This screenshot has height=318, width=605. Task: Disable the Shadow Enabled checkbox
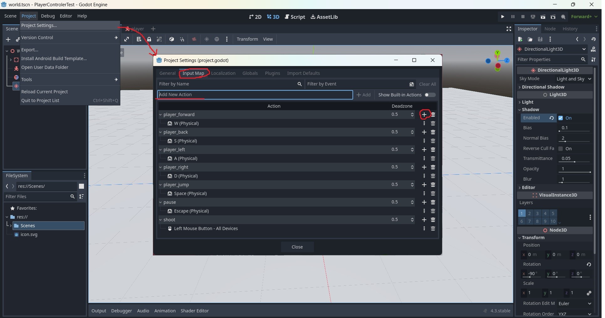(561, 118)
